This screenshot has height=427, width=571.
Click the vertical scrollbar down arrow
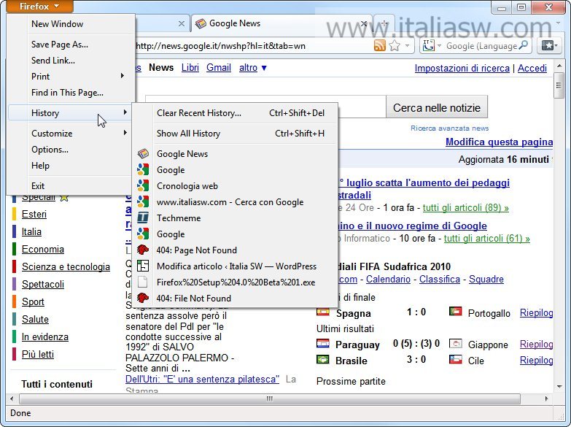[x=559, y=387]
